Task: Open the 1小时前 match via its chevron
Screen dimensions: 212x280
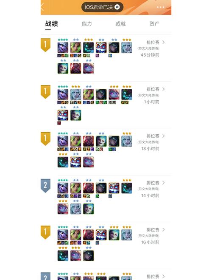Action: point(164,89)
